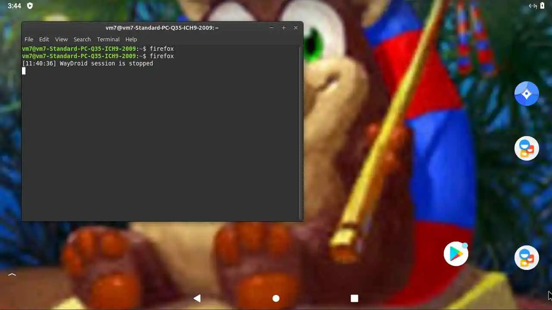Open the Terminal menu in menu bar
The width and height of the screenshot is (552, 310).
point(108,39)
